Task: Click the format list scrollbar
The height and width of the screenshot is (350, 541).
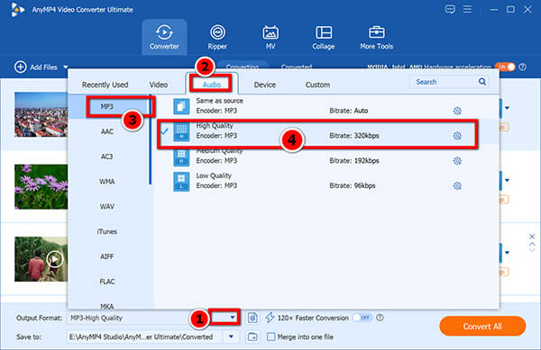Action: (x=150, y=139)
